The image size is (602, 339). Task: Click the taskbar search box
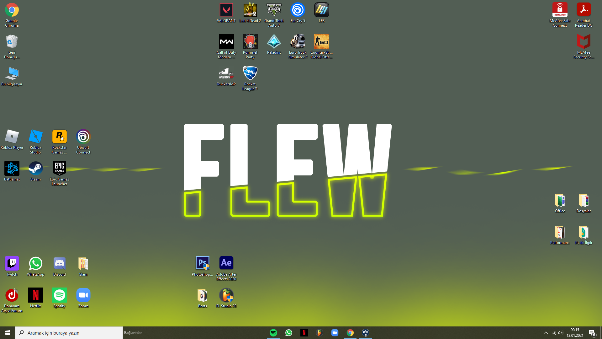click(x=69, y=333)
